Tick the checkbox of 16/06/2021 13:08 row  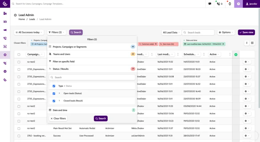click(x=19, y=77)
